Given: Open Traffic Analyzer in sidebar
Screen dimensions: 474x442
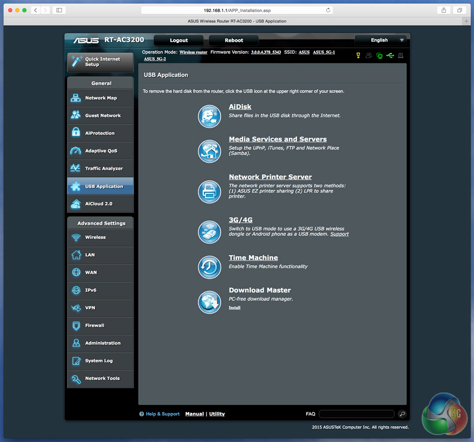Looking at the screenshot, I should [100, 168].
